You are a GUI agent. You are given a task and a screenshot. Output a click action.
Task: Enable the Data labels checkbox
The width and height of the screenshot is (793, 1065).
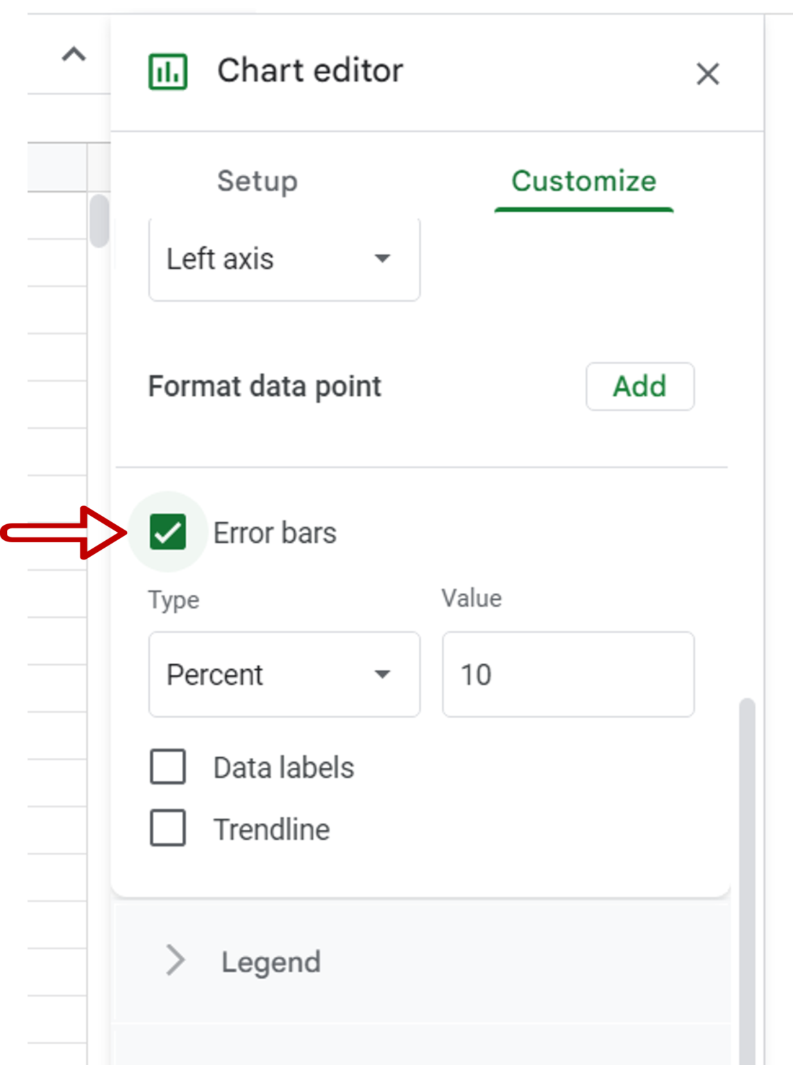pyautogui.click(x=167, y=767)
